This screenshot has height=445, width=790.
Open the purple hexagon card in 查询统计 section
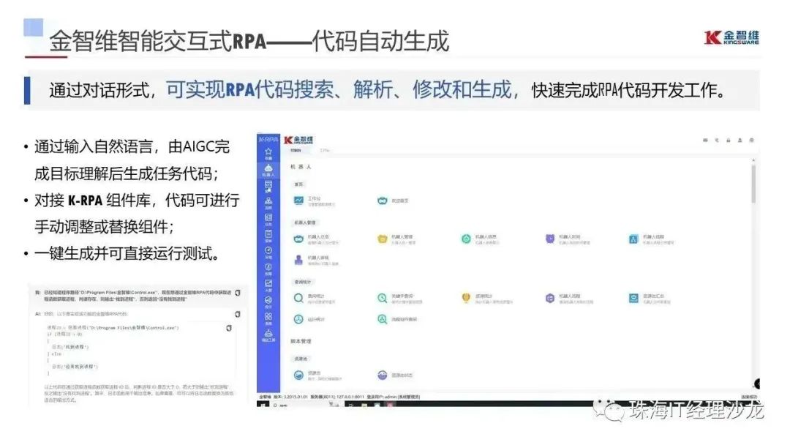[569, 299]
